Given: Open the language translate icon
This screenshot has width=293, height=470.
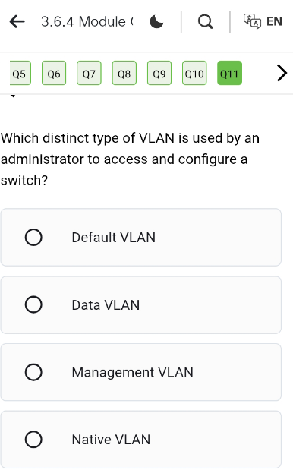Looking at the screenshot, I should pyautogui.click(x=252, y=21).
